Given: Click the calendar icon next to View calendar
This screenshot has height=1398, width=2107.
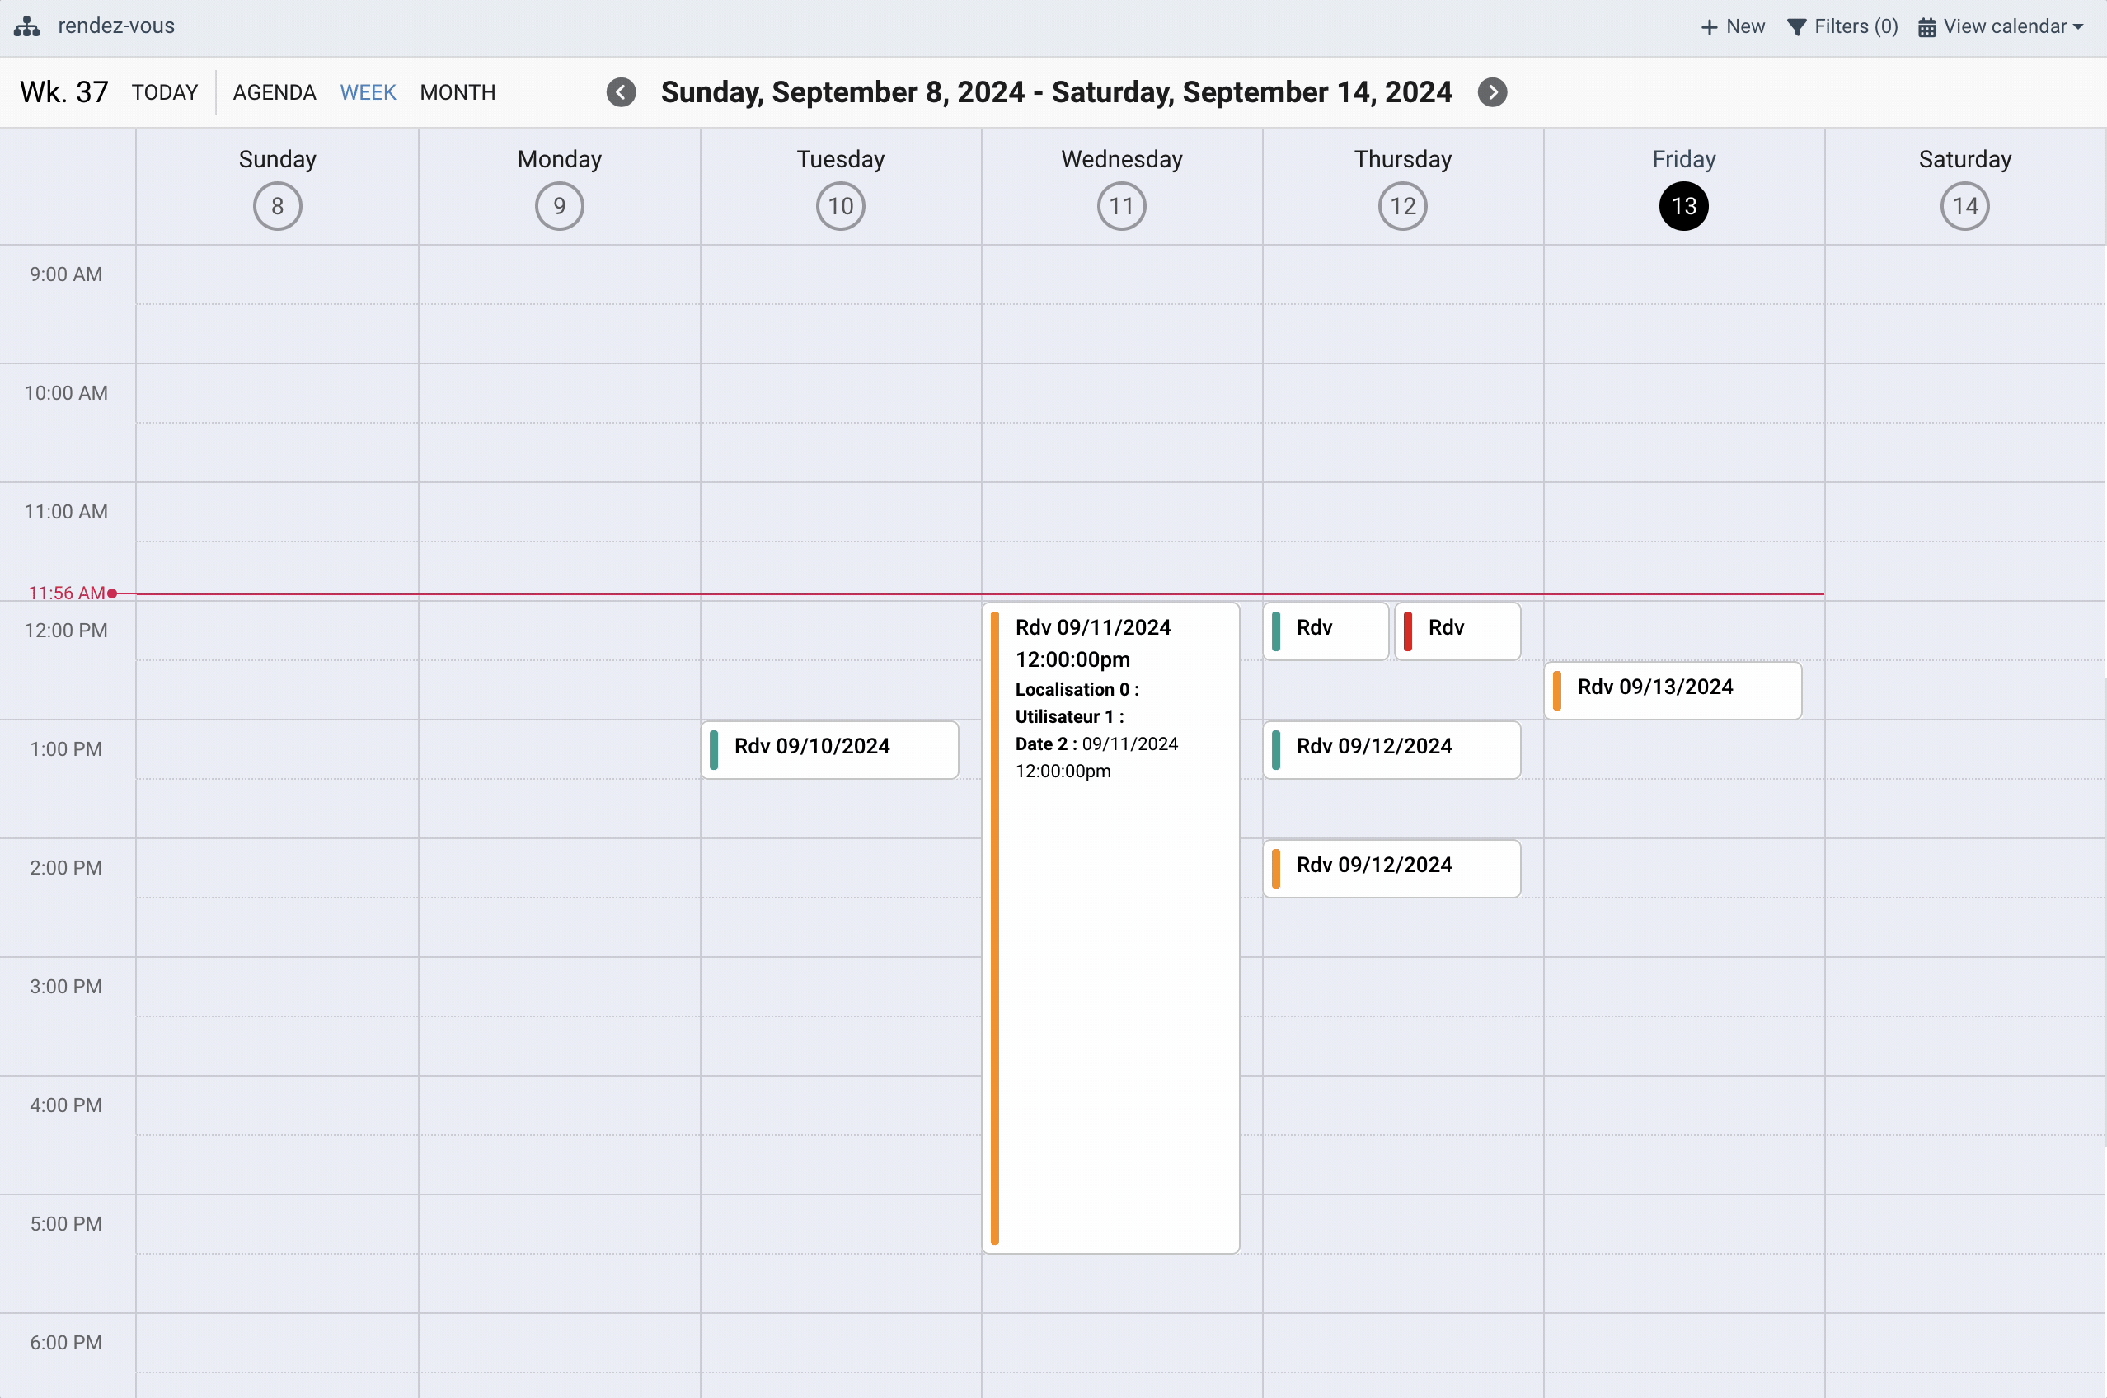Looking at the screenshot, I should click(x=1927, y=26).
